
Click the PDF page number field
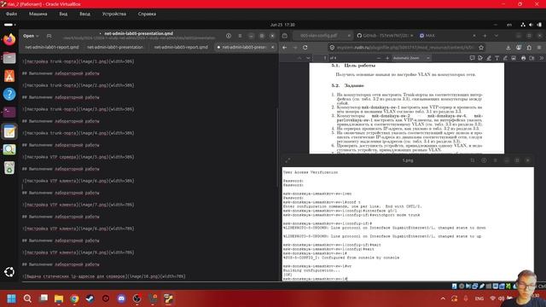[x=320, y=58]
